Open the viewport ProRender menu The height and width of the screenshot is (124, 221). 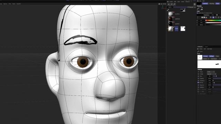[18, 4]
